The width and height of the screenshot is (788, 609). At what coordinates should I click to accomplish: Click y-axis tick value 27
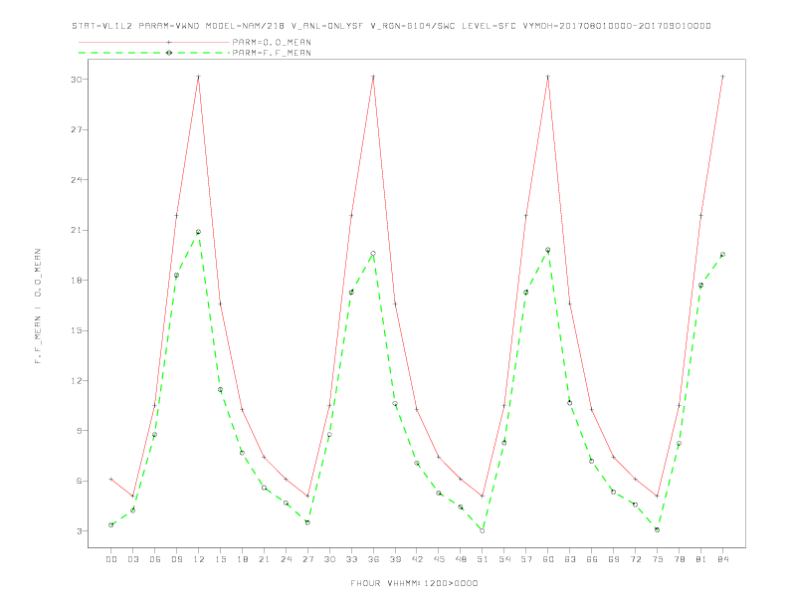coord(77,129)
